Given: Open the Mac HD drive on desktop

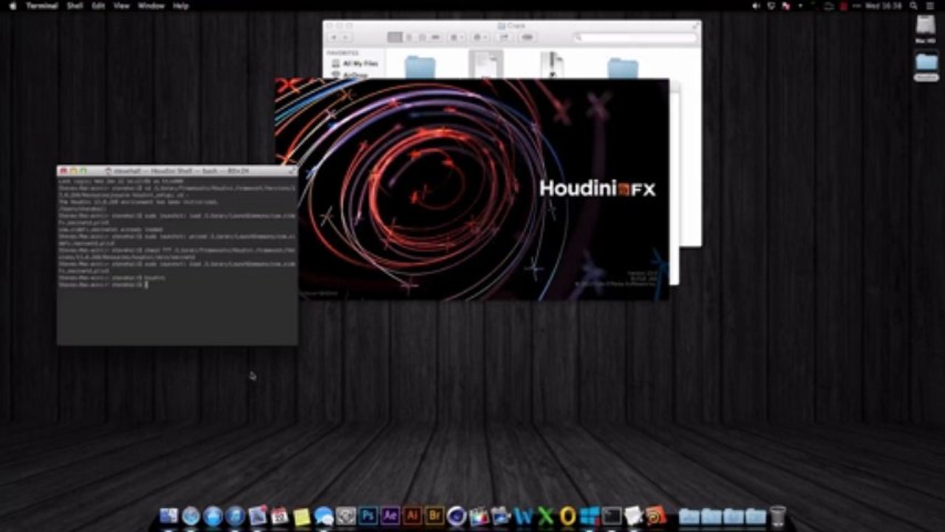Looking at the screenshot, I should click(x=926, y=29).
